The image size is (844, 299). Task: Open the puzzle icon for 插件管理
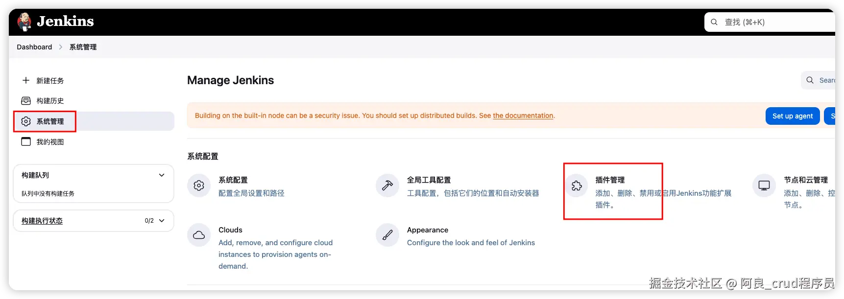[577, 186]
